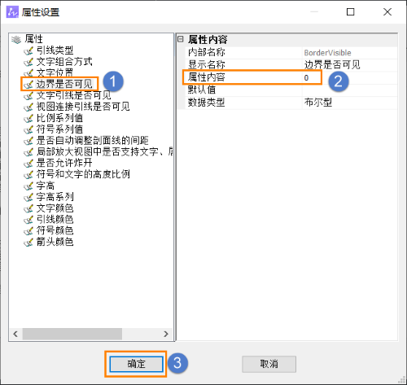This screenshot has width=407, height=385.
Task: Select the 文字组合方式 tree item
Action: [x=64, y=62]
